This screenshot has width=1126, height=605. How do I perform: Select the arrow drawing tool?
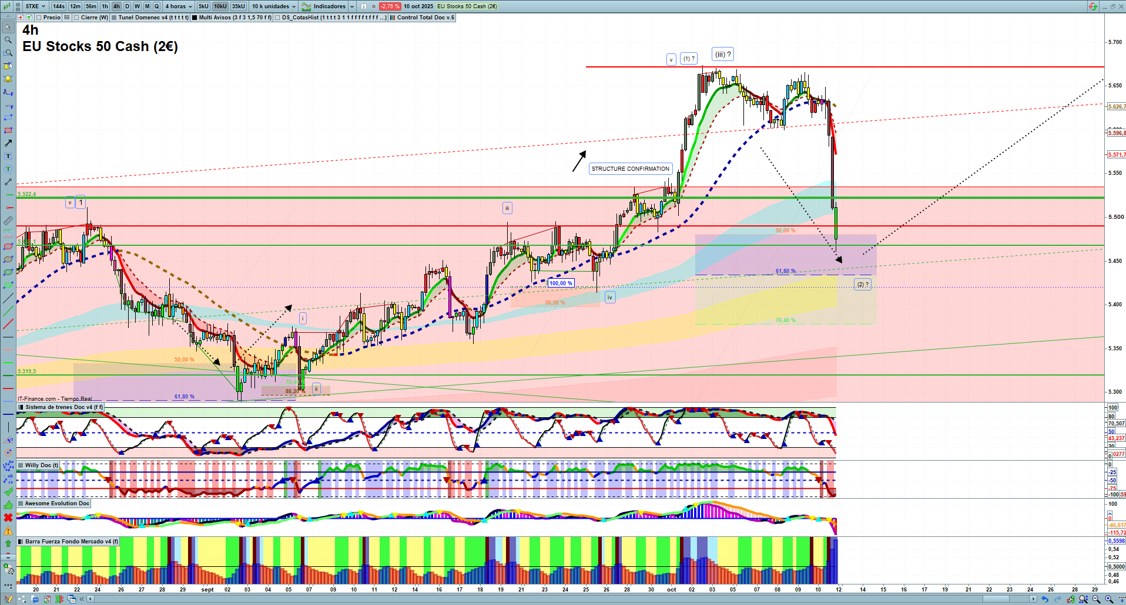(x=8, y=143)
